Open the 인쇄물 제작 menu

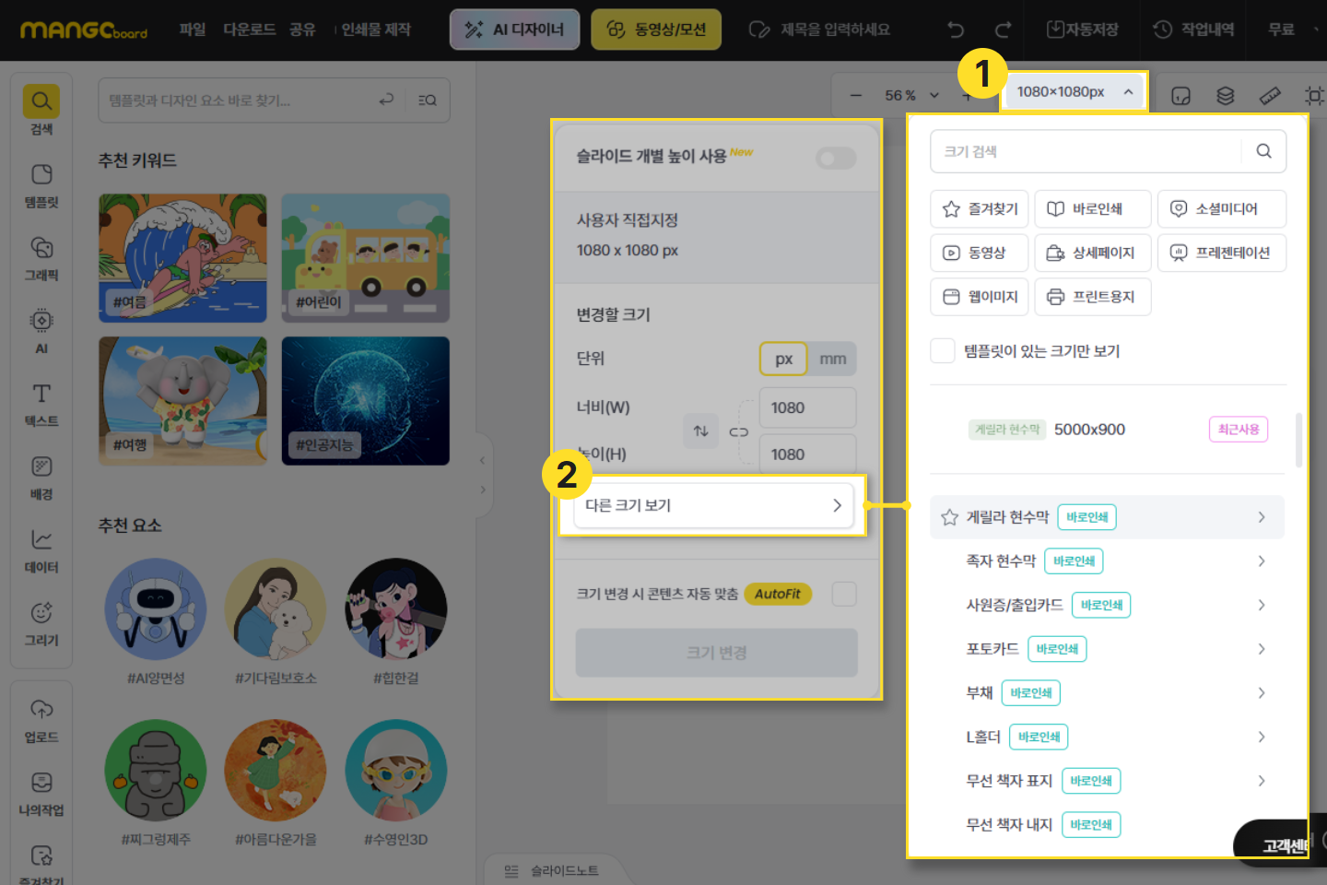pyautogui.click(x=376, y=29)
